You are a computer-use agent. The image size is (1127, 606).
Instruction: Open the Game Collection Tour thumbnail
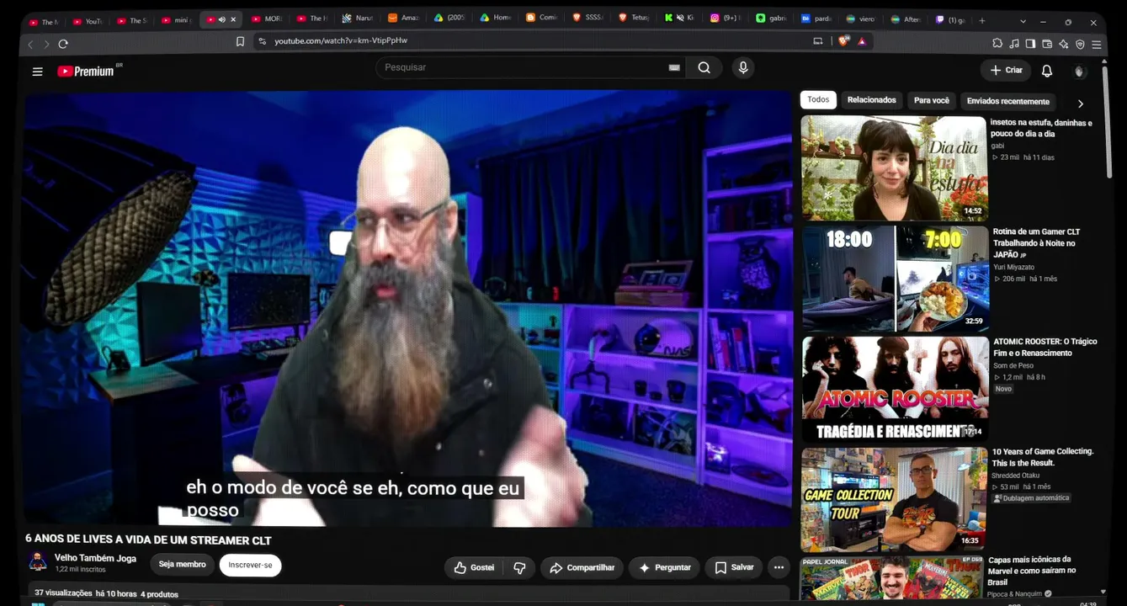click(894, 500)
